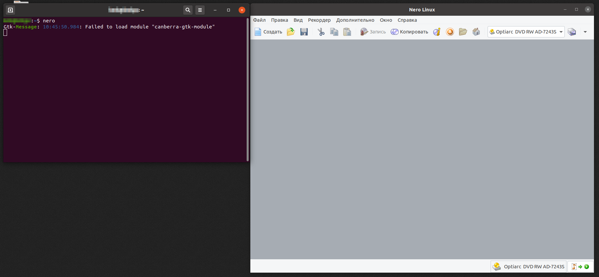Screen dimensions: 599x277
Task: Click the music note play status icon
Action: [x=581, y=267]
